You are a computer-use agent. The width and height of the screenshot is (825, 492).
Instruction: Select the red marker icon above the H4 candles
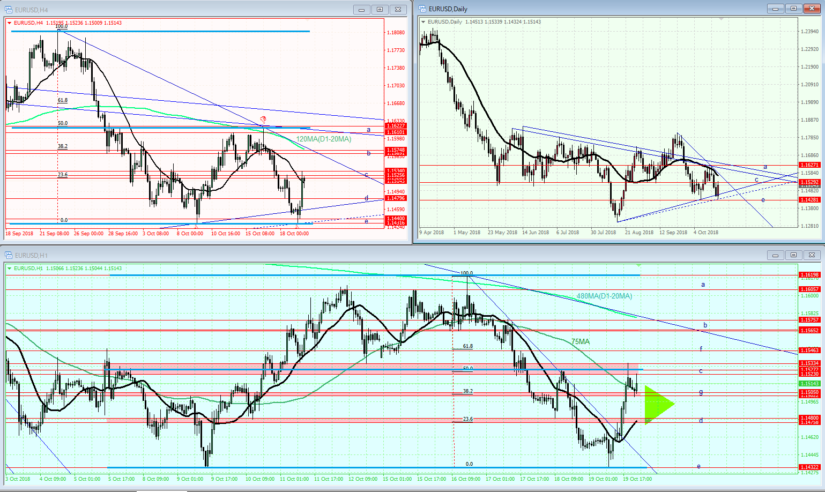coord(263,119)
